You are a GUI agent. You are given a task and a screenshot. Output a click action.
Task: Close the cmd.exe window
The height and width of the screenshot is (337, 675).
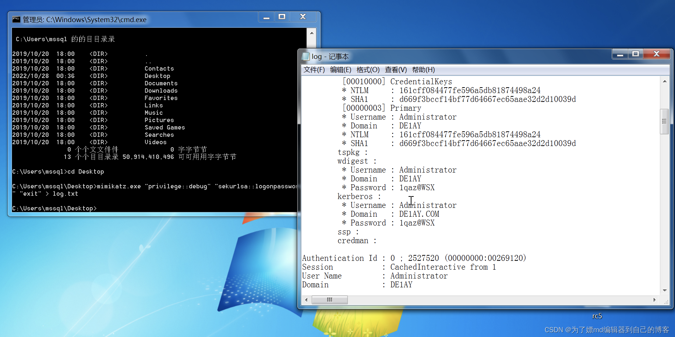click(303, 17)
